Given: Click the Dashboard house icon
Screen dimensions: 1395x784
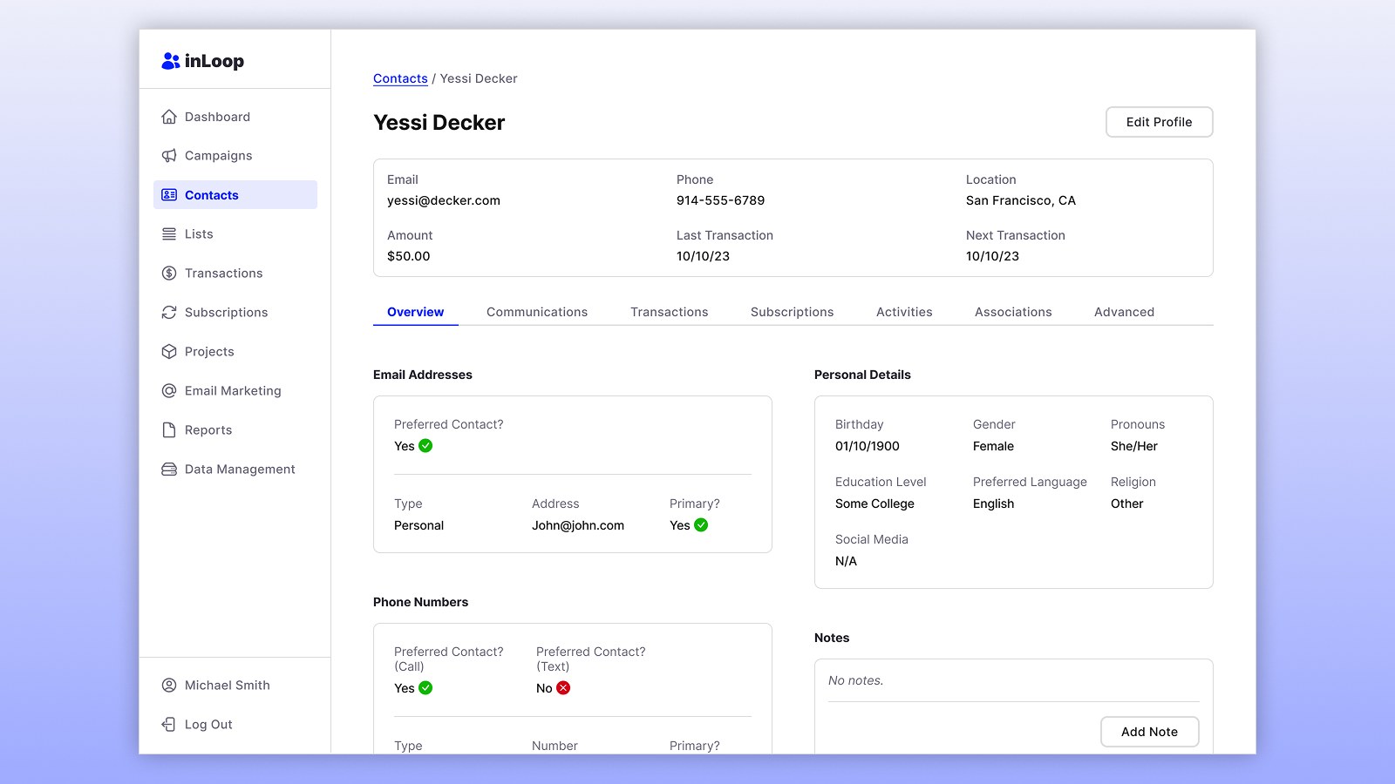Looking at the screenshot, I should coord(169,117).
